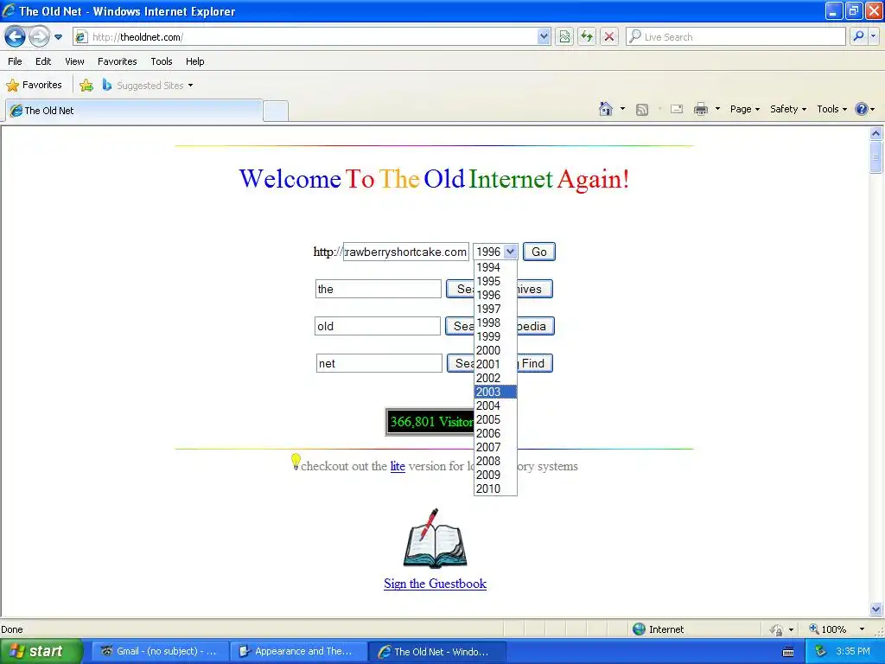Click the vertical scrollbar down arrow
This screenshot has width=885, height=664.
pyautogui.click(x=876, y=610)
